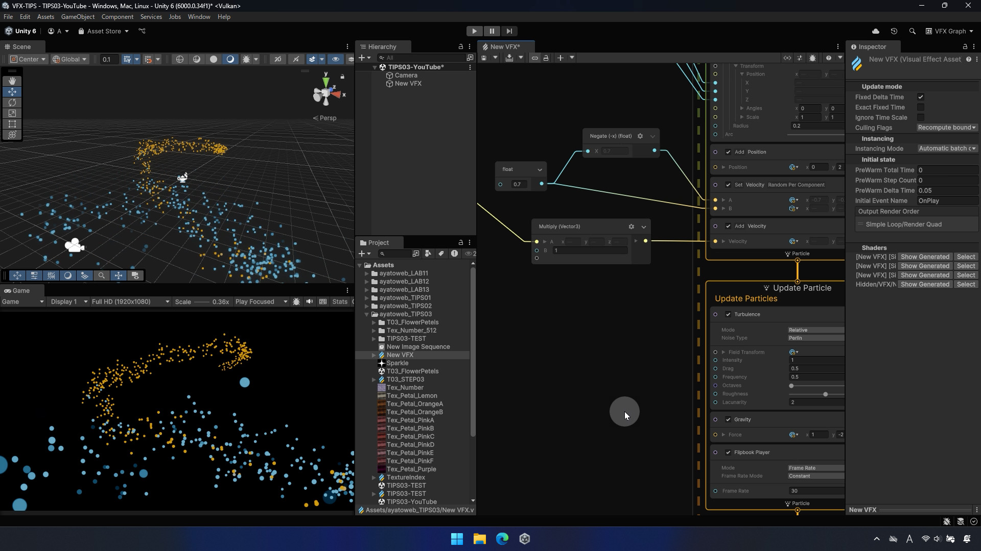Open the Culling Flags dropdown
981x551 pixels.
(x=946, y=128)
